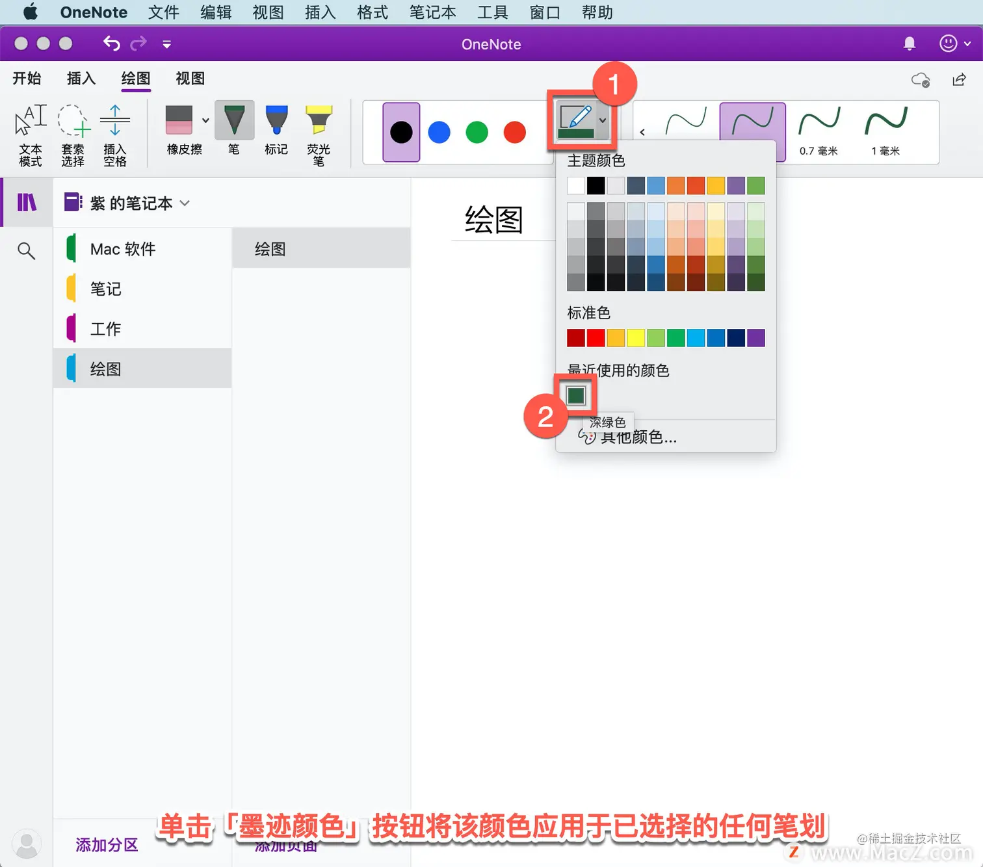The height and width of the screenshot is (867, 983).
Task: Open the 编辑 menu
Action: pyautogui.click(x=216, y=12)
